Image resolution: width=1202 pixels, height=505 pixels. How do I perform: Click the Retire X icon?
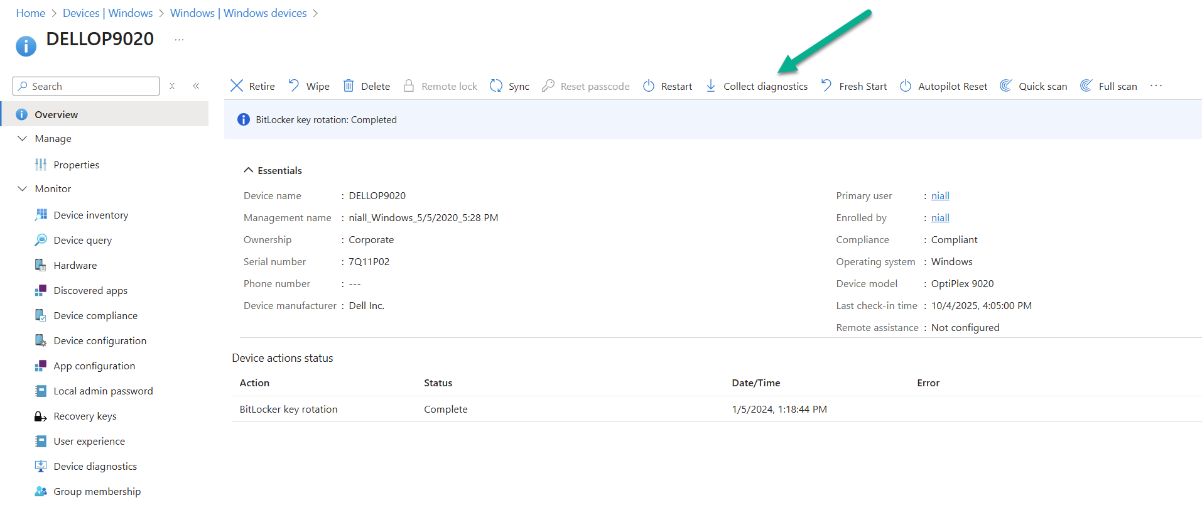coord(237,86)
